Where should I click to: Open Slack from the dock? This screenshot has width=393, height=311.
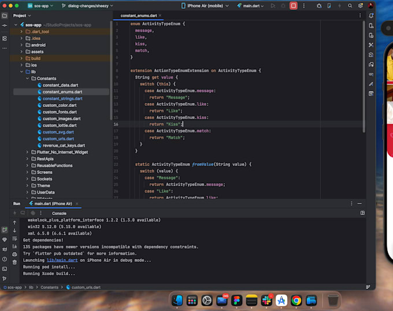coord(266,300)
